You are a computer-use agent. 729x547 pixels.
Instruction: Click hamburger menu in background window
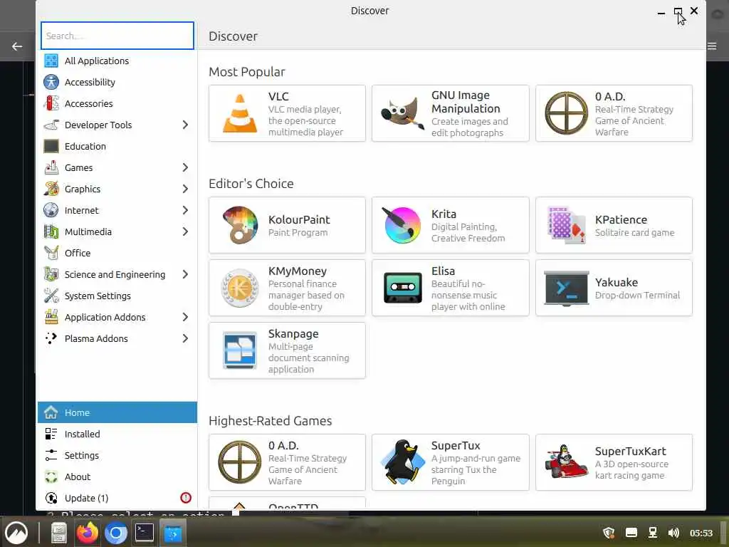click(x=712, y=46)
